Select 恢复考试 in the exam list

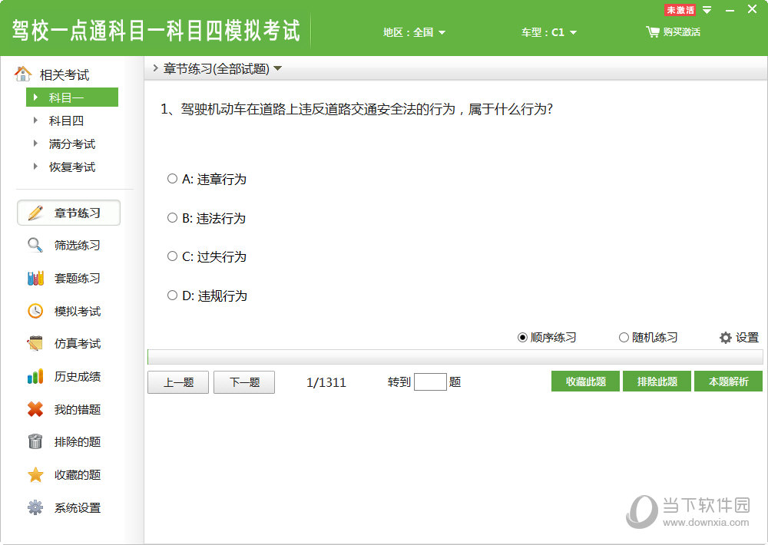pos(72,167)
